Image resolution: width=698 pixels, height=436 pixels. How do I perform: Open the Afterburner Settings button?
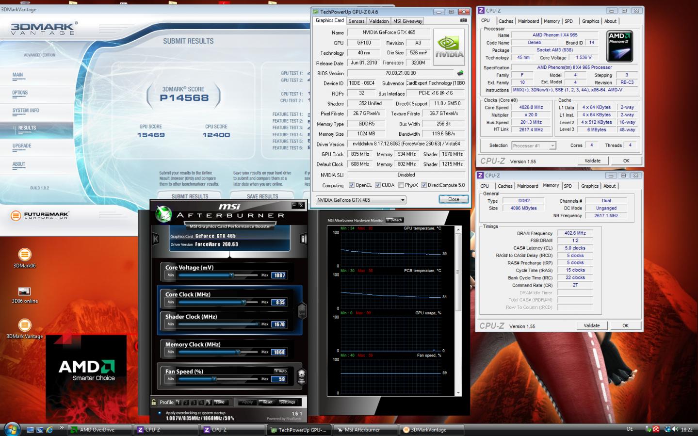tap(287, 402)
